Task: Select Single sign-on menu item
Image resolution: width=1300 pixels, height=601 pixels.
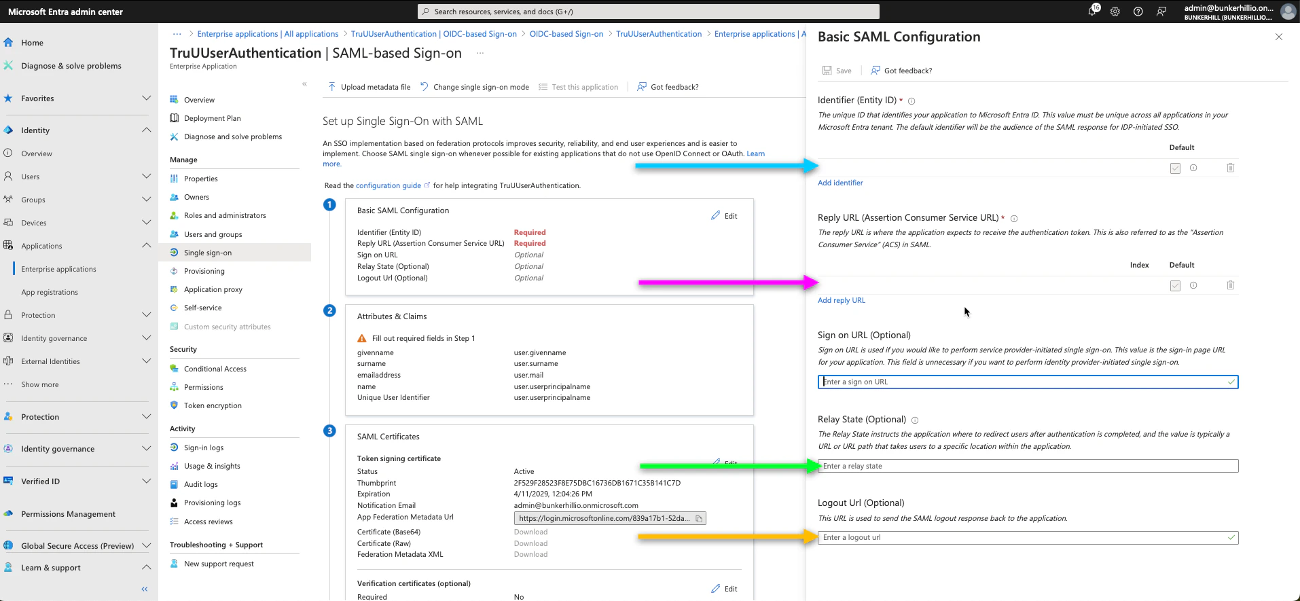Action: pos(235,253)
